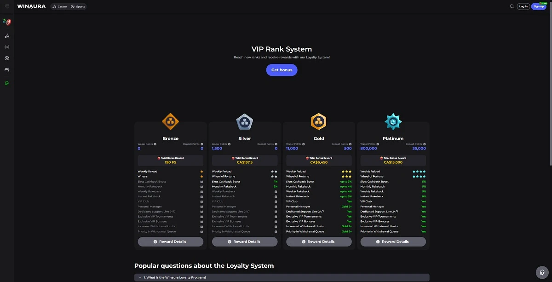Click the Bronze Slots Cashback Boost lock icon
Screen dimensions: 552x282
201,182
